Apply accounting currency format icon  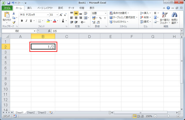click(94, 18)
